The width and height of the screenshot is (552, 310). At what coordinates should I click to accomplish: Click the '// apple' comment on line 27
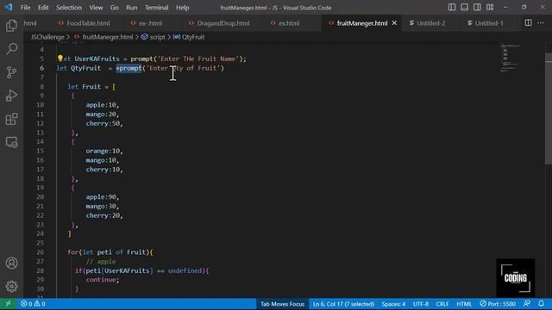coord(101,261)
